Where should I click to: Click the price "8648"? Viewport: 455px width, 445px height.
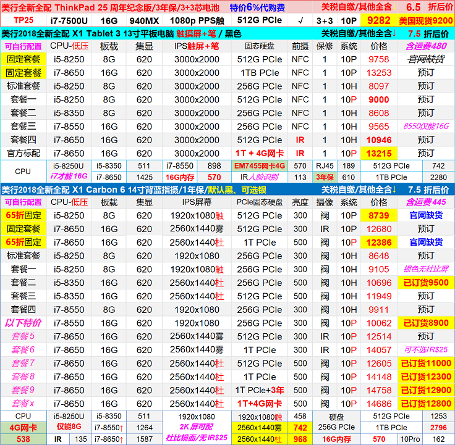379,256
